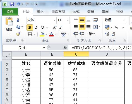Click the 粘贴 Paste button
Viewport: 132px width, 104px height.
pyautogui.click(x=9, y=26)
